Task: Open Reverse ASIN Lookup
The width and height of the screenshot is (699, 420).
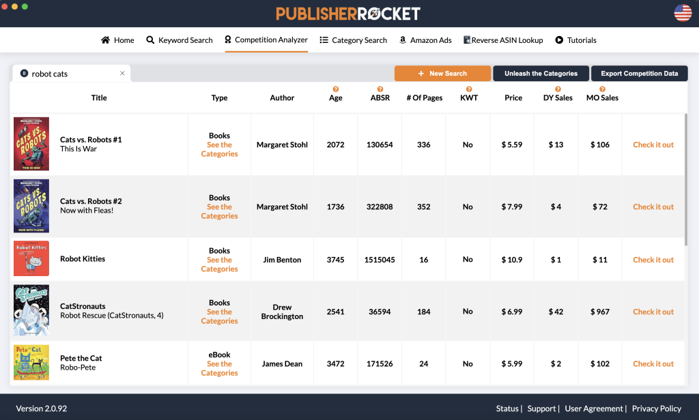Action: pyautogui.click(x=503, y=40)
